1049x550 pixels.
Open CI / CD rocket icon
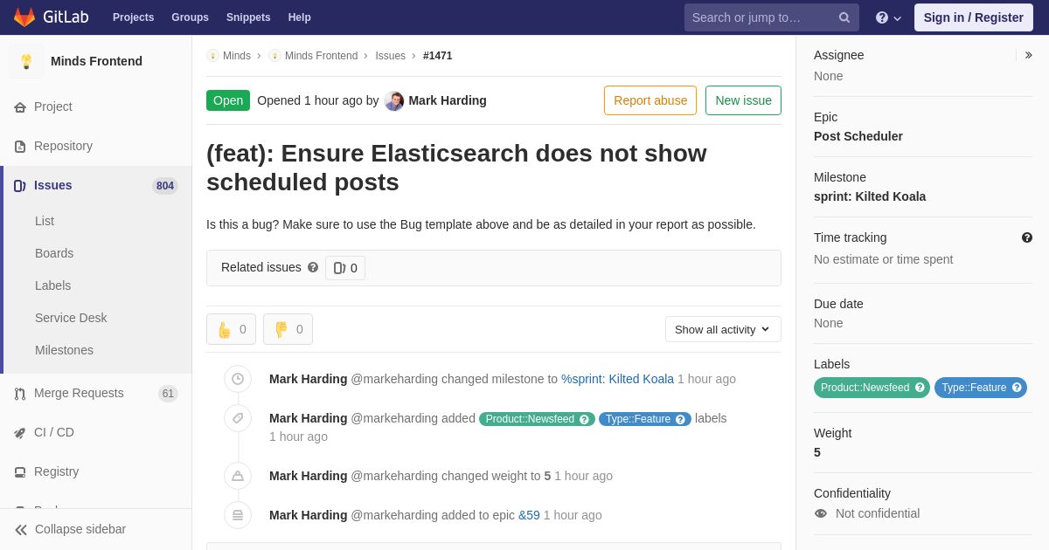point(20,433)
